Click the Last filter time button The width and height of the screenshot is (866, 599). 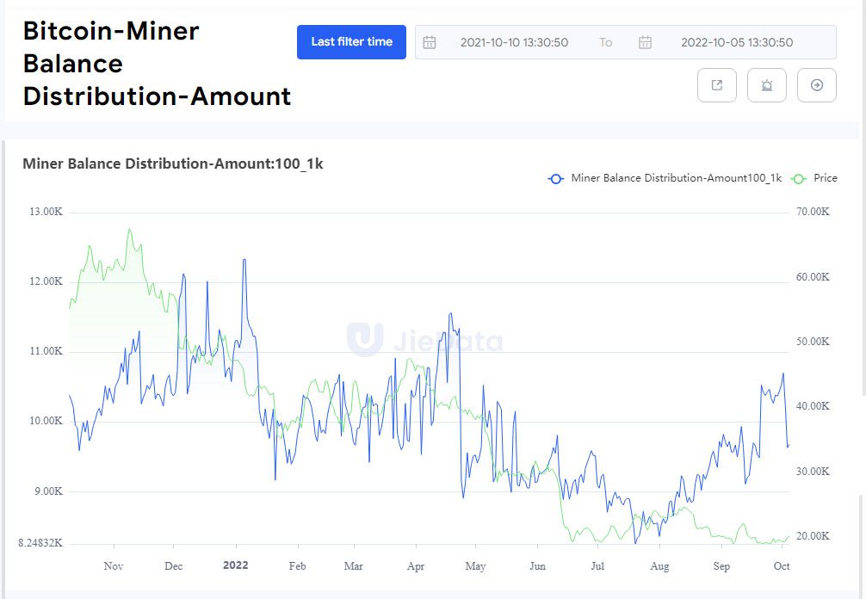(351, 42)
